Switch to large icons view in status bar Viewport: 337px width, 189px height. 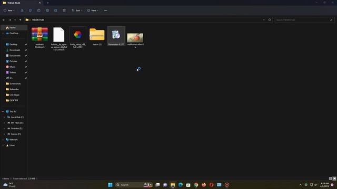click(x=334, y=178)
